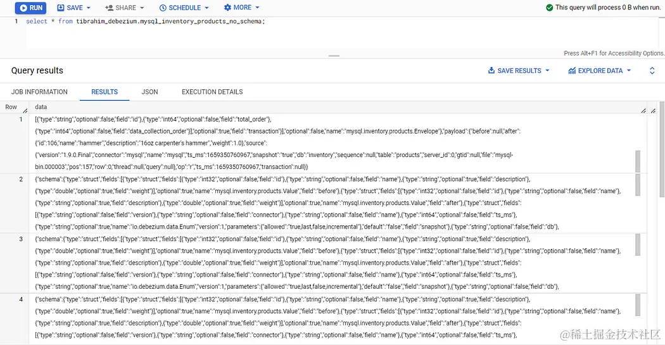Click the SCHEDULE button
This screenshot has width=665, height=345.
point(180,8)
